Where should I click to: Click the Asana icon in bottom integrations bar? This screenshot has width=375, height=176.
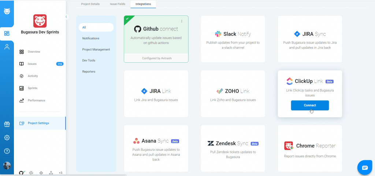51,173
